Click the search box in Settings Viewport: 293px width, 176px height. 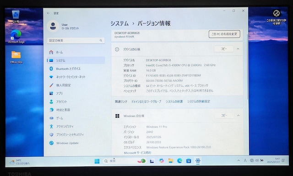coord(76,41)
